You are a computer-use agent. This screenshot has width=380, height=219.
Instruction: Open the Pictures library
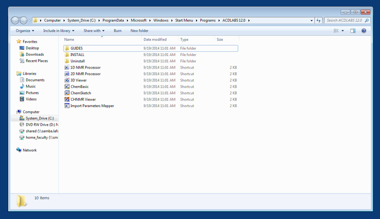coord(32,93)
